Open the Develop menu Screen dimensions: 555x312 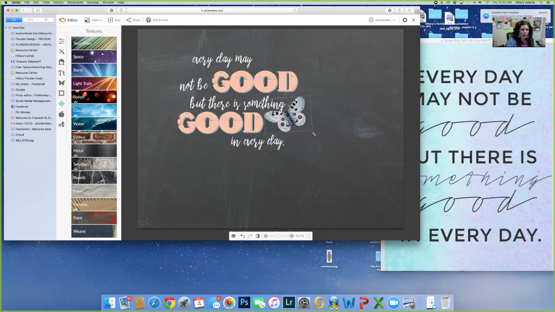coord(93,3)
